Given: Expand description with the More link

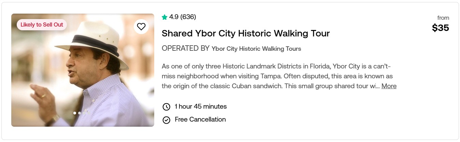Looking at the screenshot, I should (389, 86).
